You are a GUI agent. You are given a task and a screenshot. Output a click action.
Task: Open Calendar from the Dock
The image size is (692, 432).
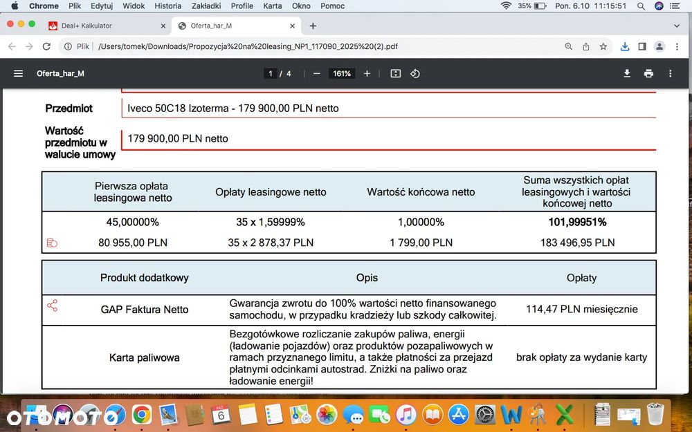221,414
